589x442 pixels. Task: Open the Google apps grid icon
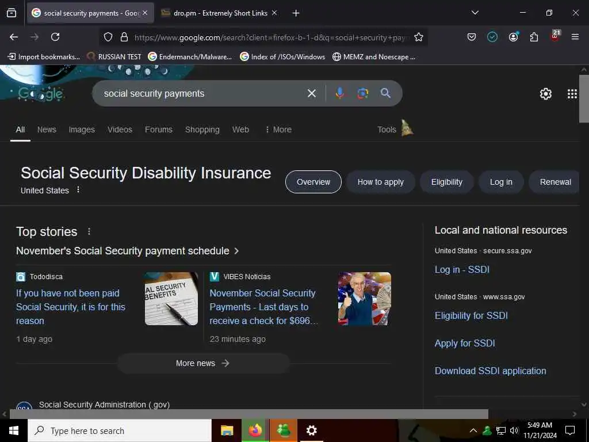pos(572,94)
